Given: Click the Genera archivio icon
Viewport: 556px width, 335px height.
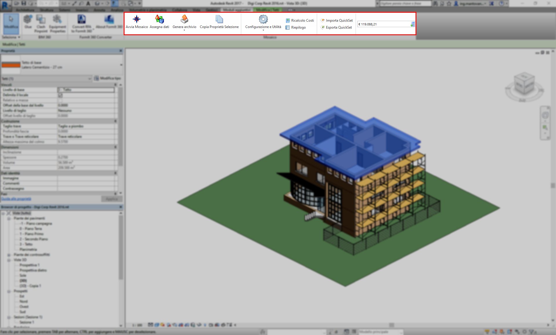Looking at the screenshot, I should tap(184, 19).
